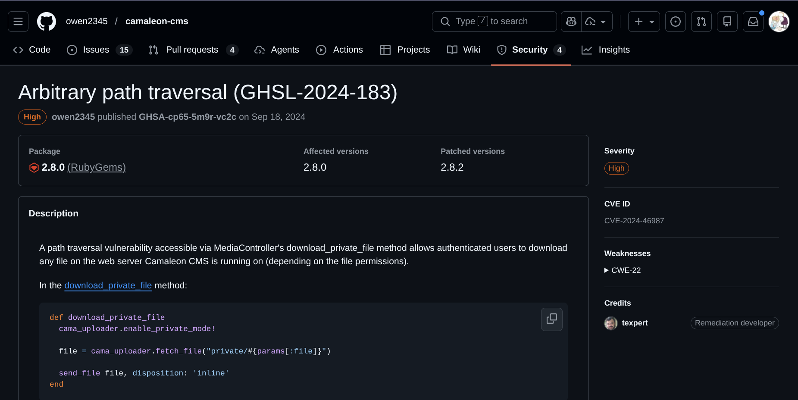Follow the download_private_file link
Screen dimensions: 798x400
(x=108, y=285)
